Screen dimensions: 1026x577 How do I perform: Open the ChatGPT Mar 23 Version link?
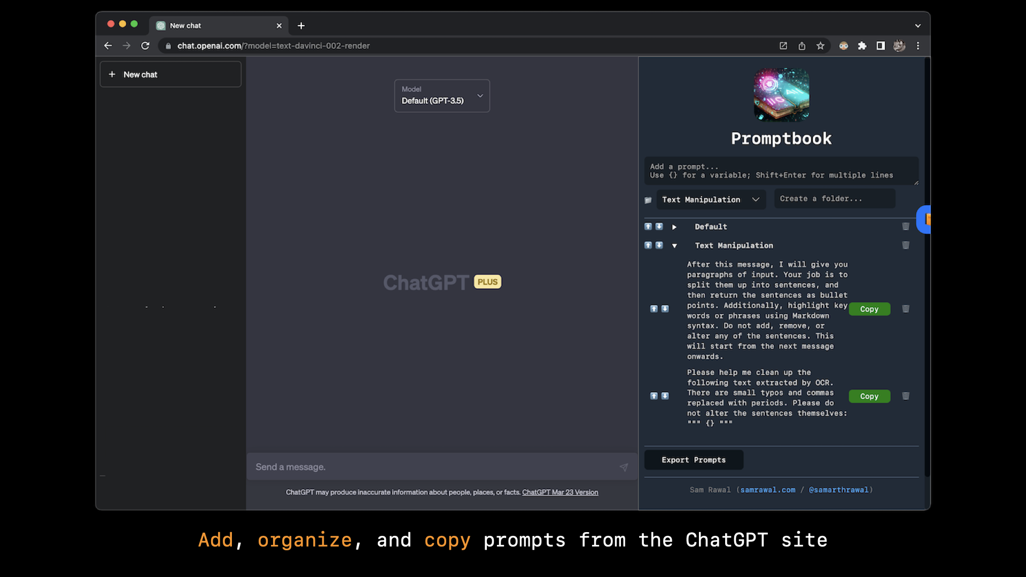click(x=560, y=492)
